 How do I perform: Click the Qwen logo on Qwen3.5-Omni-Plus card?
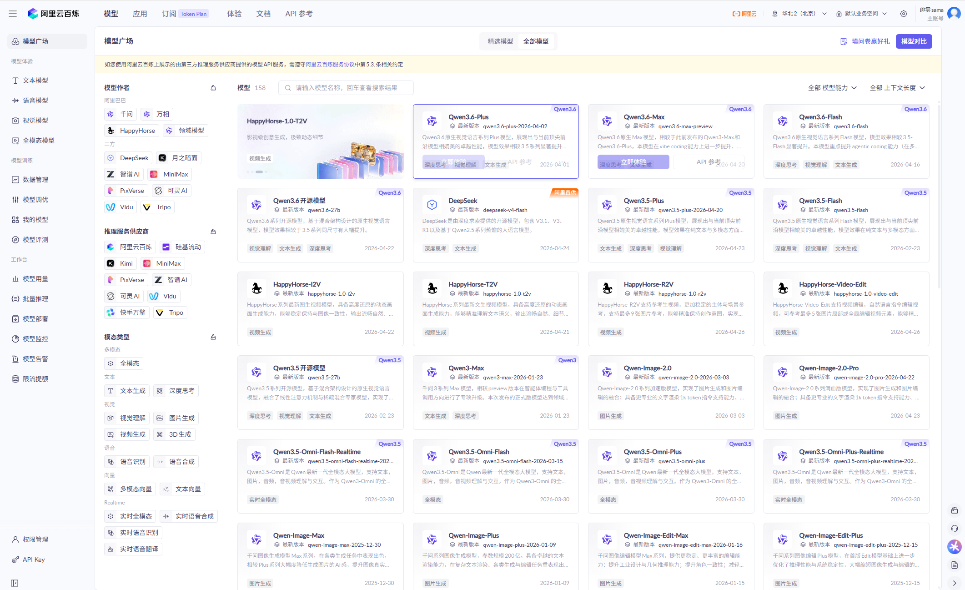coord(607,456)
